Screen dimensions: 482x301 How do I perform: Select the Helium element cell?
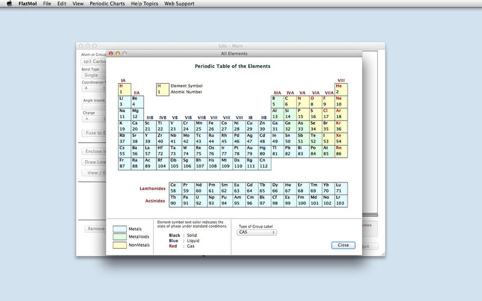click(x=341, y=89)
